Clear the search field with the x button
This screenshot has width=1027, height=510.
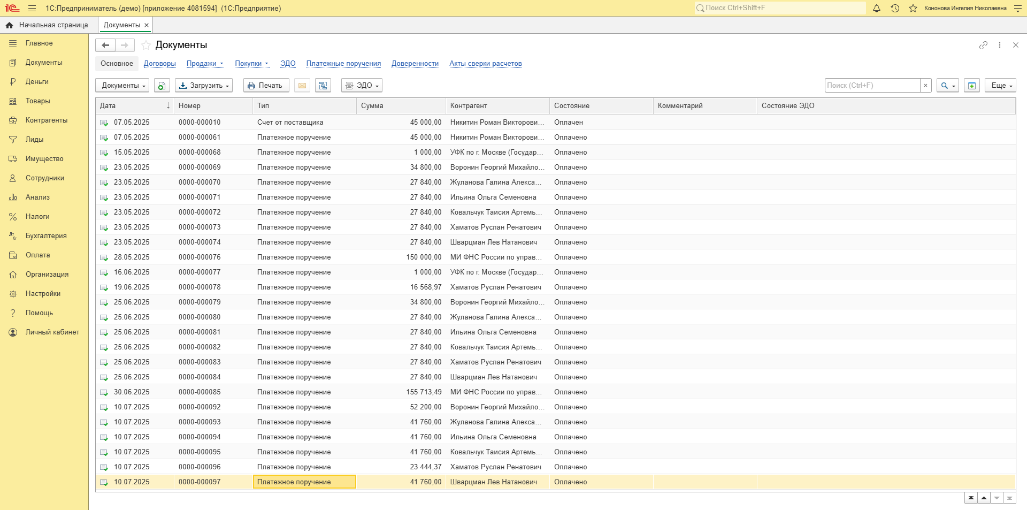pyautogui.click(x=926, y=86)
